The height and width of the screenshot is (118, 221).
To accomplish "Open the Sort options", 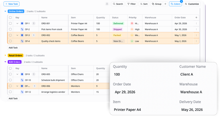I will (144, 4).
